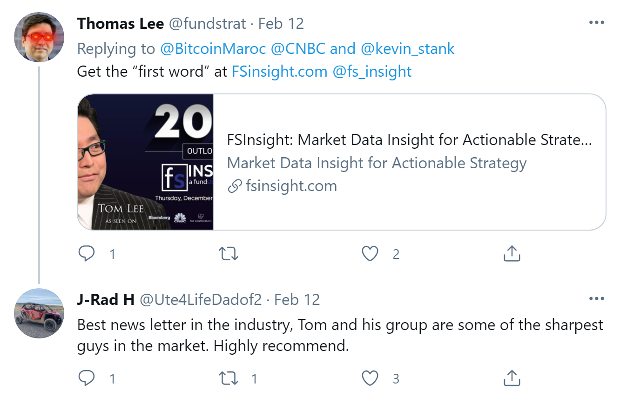Retweet Thomas Lee's FSinsight tweet
The image size is (620, 397).
[228, 254]
